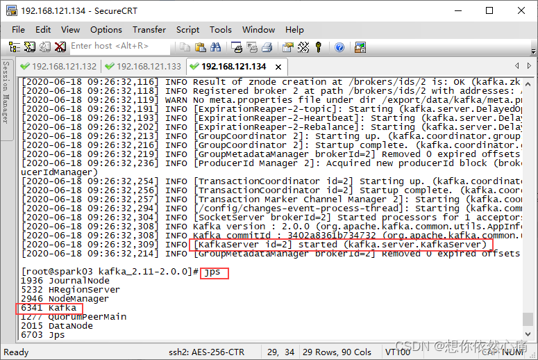
Task: Click the Quick Connect lightning icon
Action: [30, 47]
